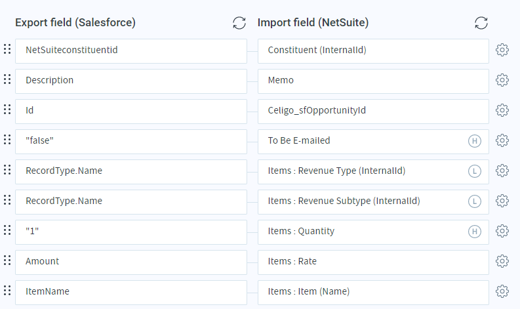This screenshot has height=309, width=520.
Task: Refresh the Salesforce export fields list
Action: [239, 23]
